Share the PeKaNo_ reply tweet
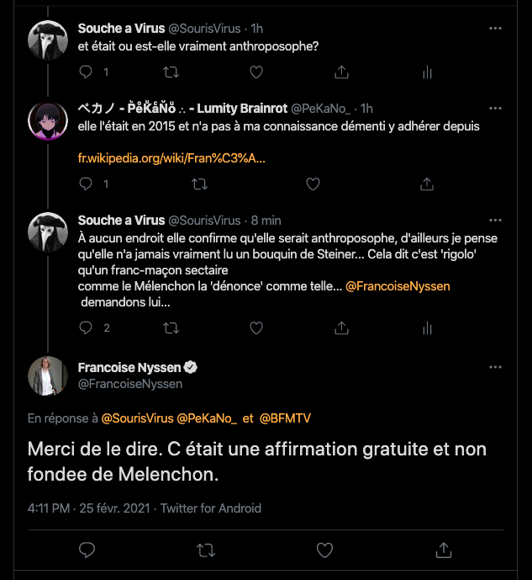Viewport: 532px width, 580px height. pos(426,184)
